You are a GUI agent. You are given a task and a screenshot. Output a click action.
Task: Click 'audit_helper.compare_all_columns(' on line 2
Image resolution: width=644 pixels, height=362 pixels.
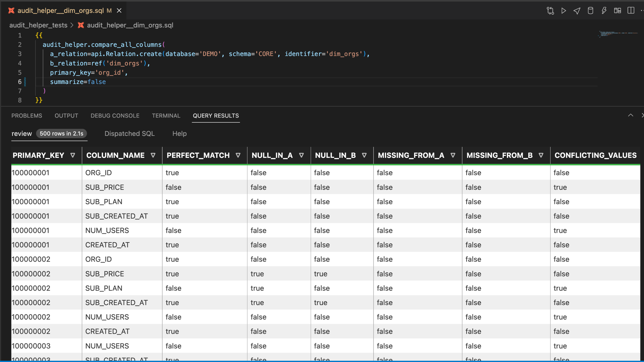click(104, 45)
